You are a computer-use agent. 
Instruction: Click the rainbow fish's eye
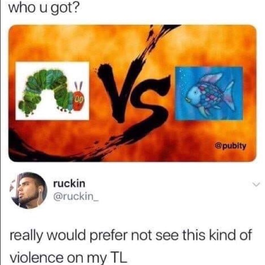click(x=195, y=93)
